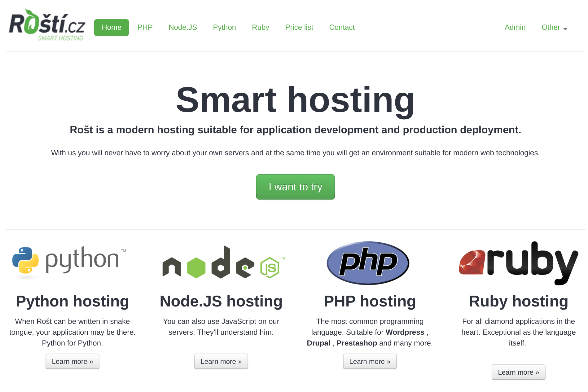
Task: Click the 'Node.JS hosting' heading
Action: click(221, 301)
